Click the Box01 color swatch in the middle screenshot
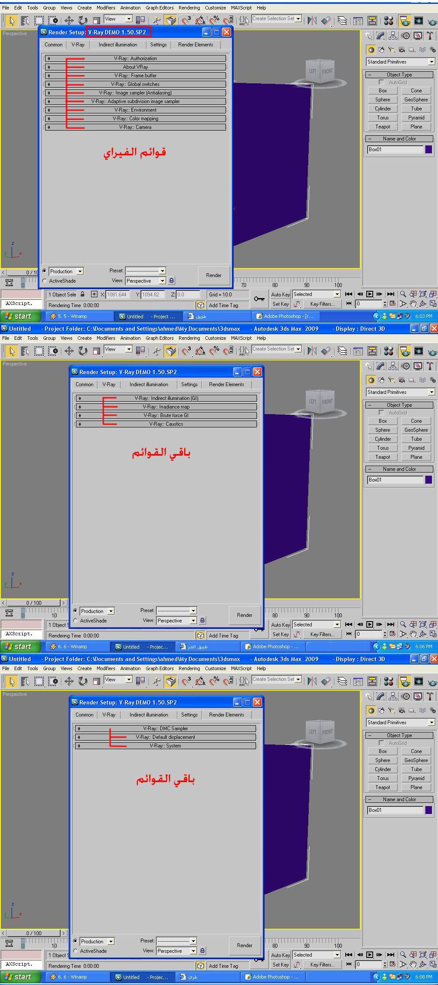The height and width of the screenshot is (985, 438). click(x=429, y=480)
